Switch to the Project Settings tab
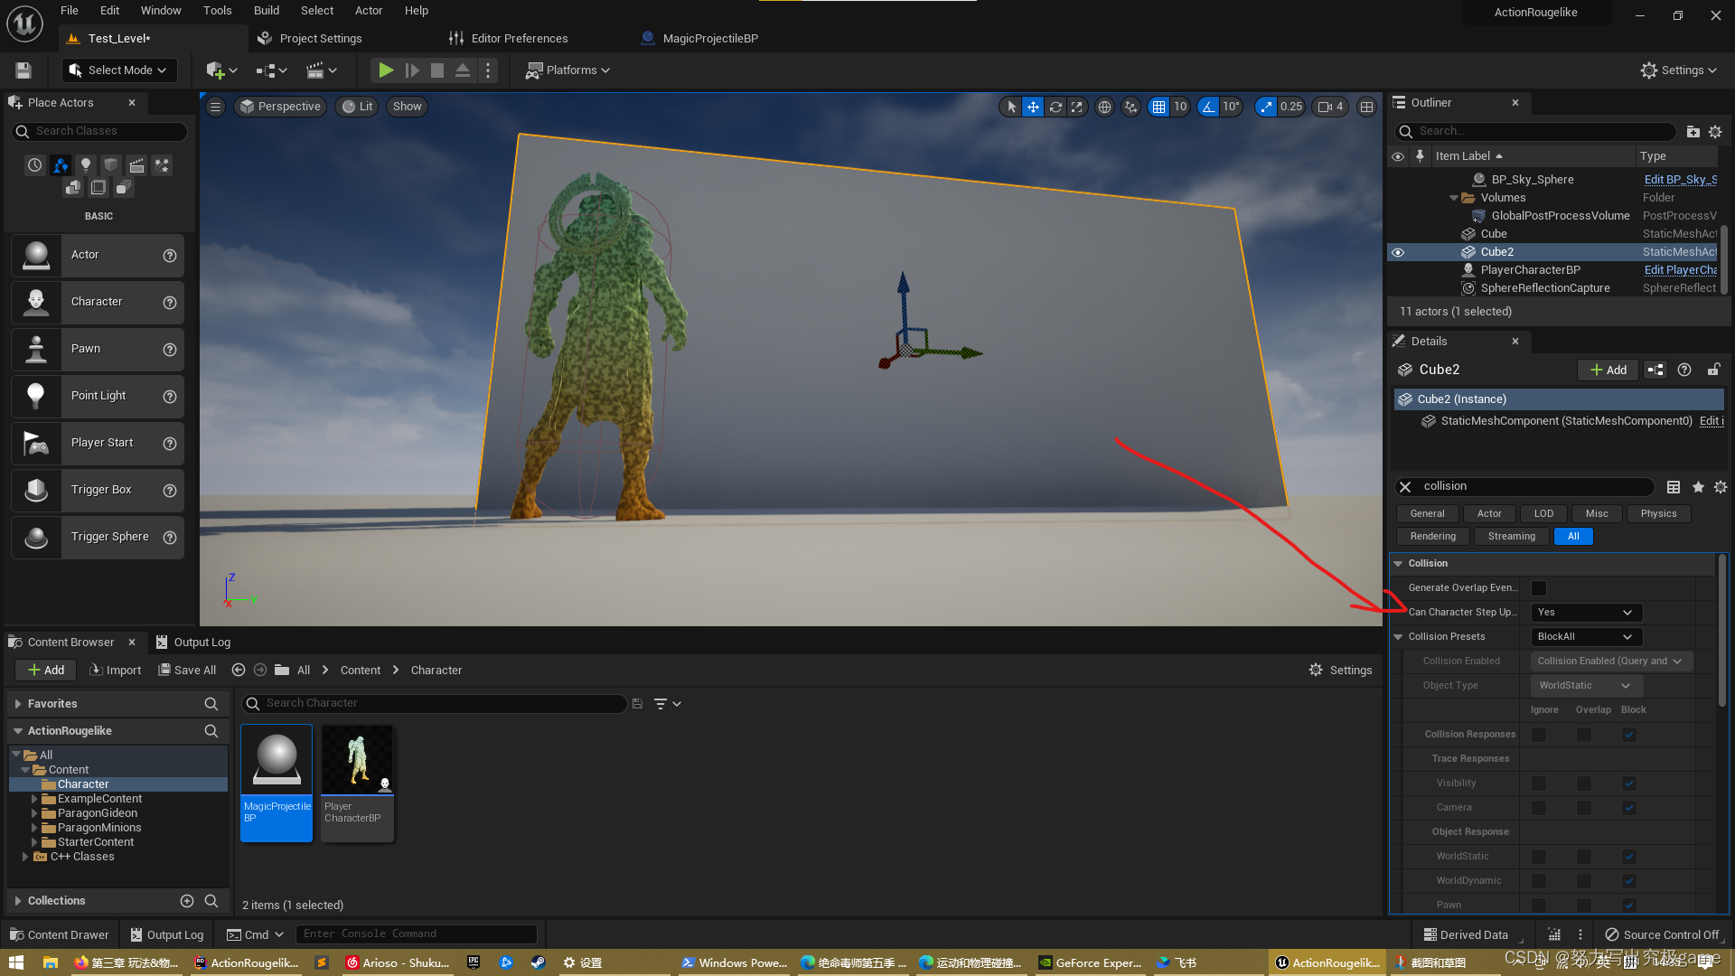 tap(310, 39)
